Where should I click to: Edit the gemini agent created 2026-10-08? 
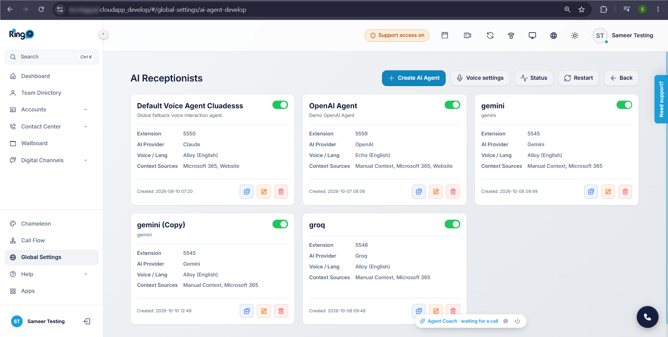[x=608, y=191]
